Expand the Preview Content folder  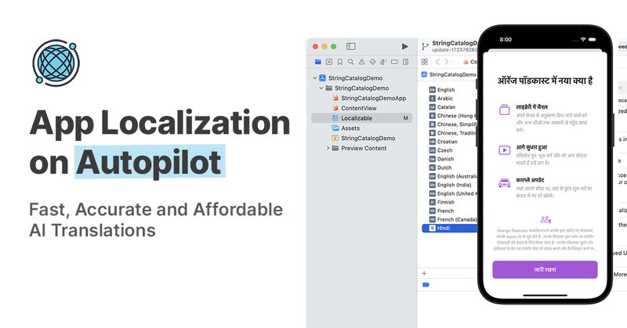coord(328,148)
